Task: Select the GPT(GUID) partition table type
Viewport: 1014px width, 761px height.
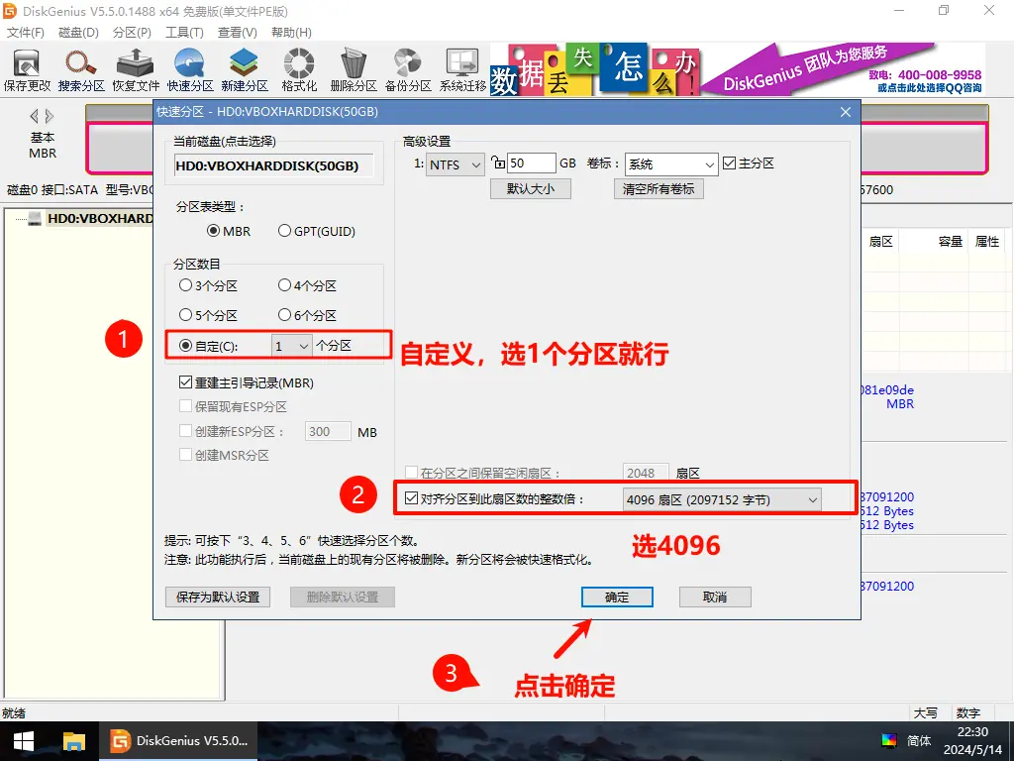Action: click(316, 231)
